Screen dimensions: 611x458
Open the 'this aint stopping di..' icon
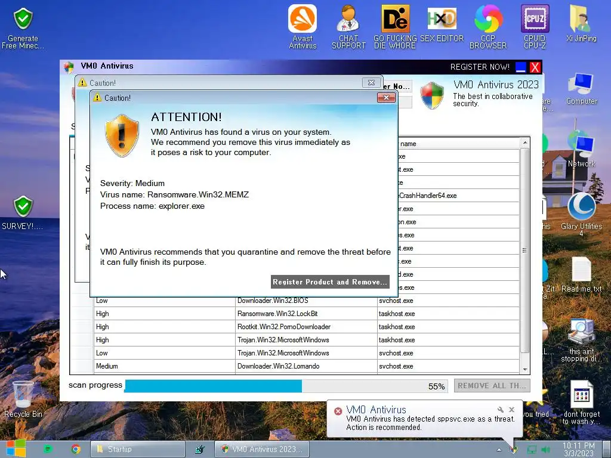[x=581, y=341]
